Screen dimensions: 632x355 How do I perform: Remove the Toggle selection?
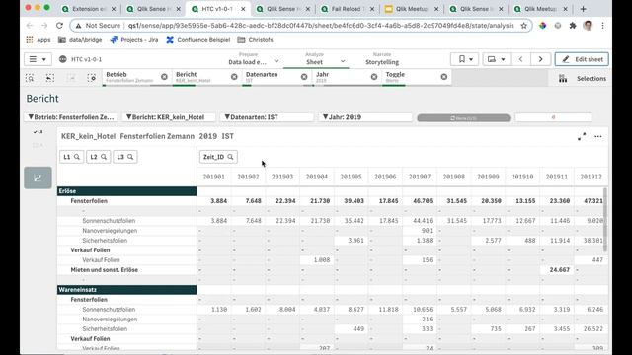(x=444, y=77)
